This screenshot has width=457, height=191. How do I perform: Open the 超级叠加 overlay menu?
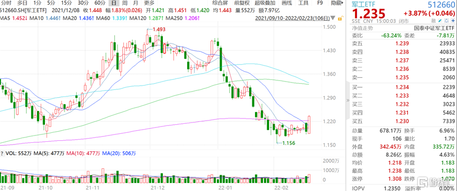coord(264,4)
